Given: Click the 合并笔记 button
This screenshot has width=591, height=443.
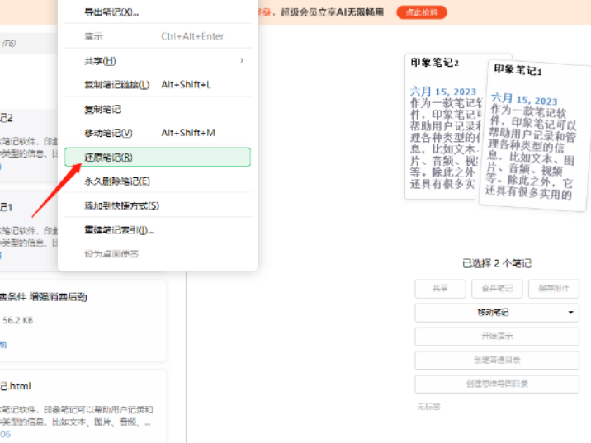Looking at the screenshot, I should click(497, 289).
